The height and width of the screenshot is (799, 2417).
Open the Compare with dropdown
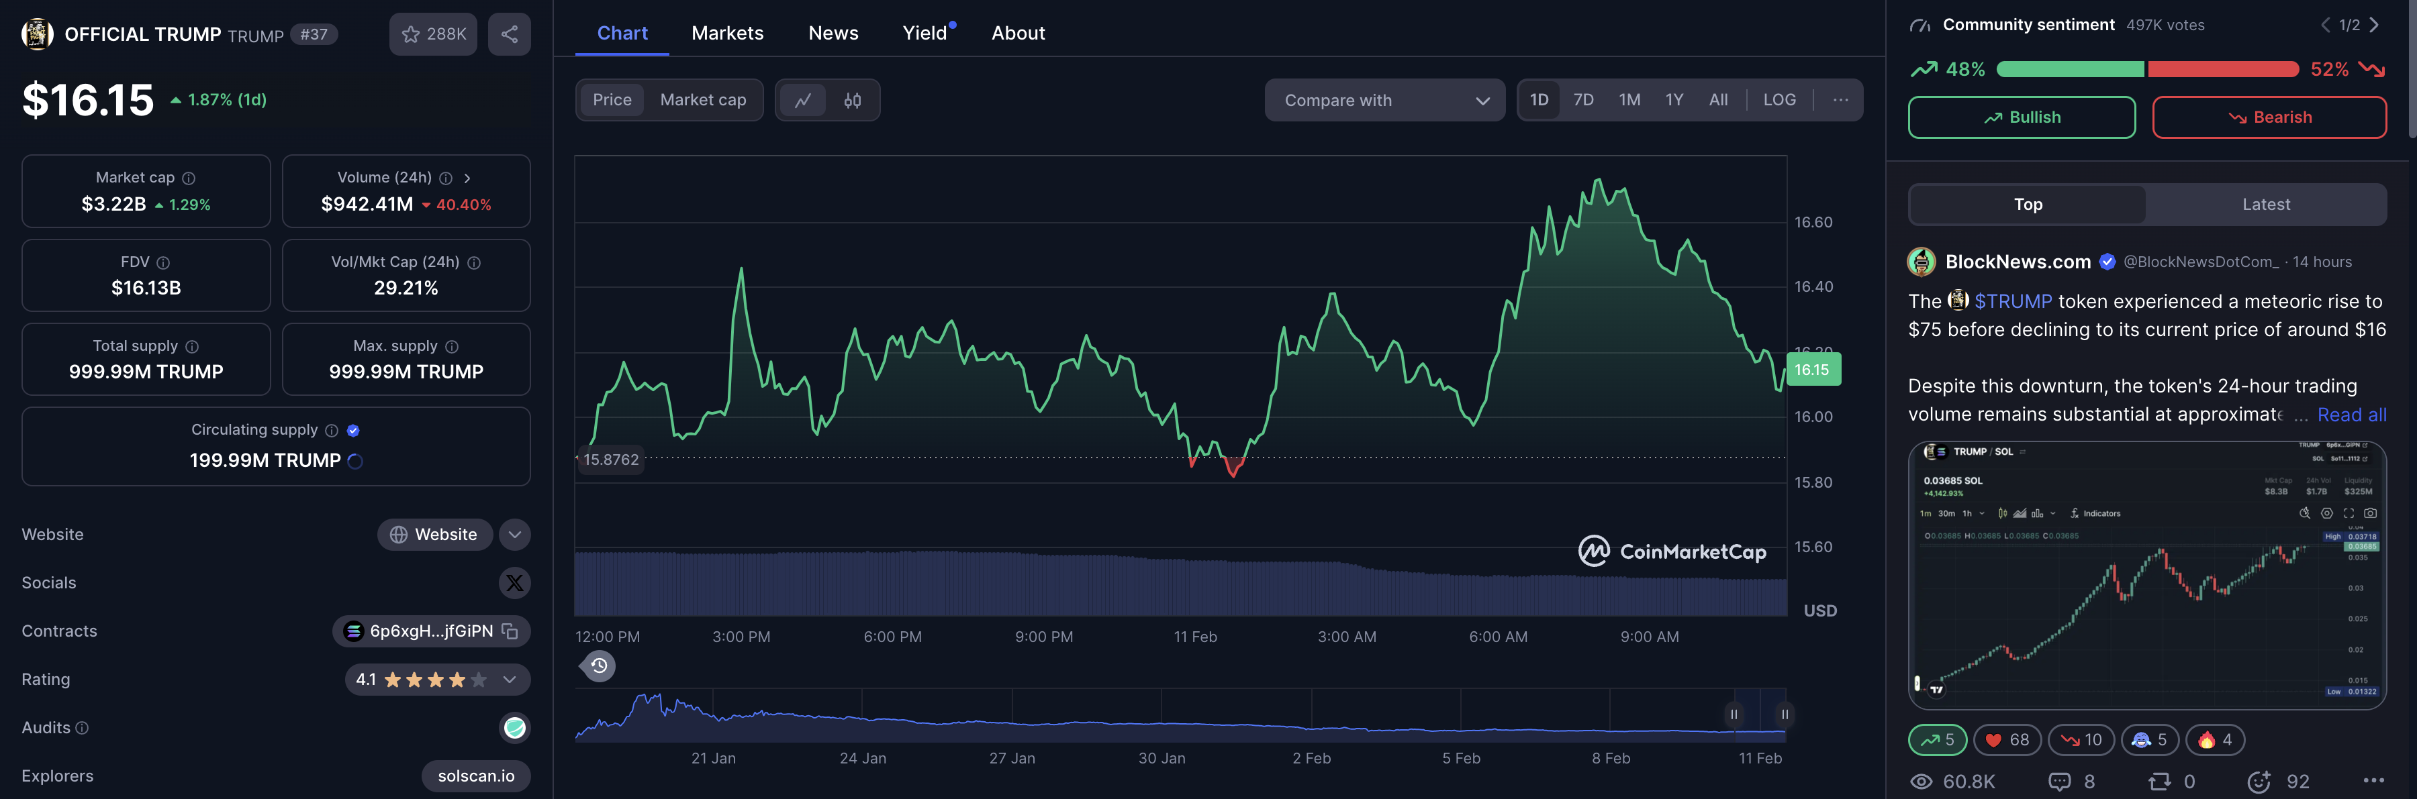(x=1384, y=101)
